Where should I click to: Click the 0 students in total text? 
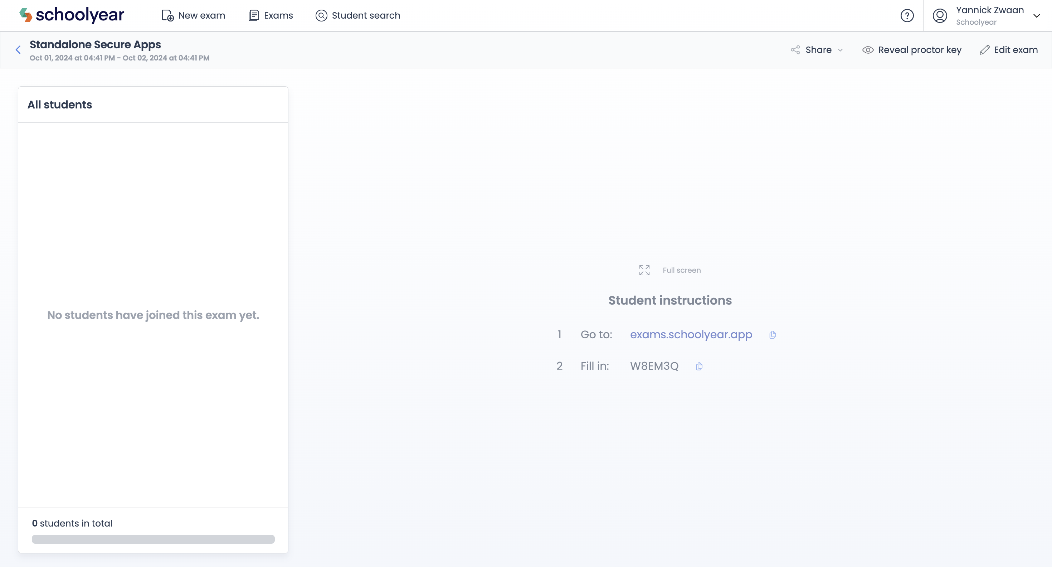(72, 523)
